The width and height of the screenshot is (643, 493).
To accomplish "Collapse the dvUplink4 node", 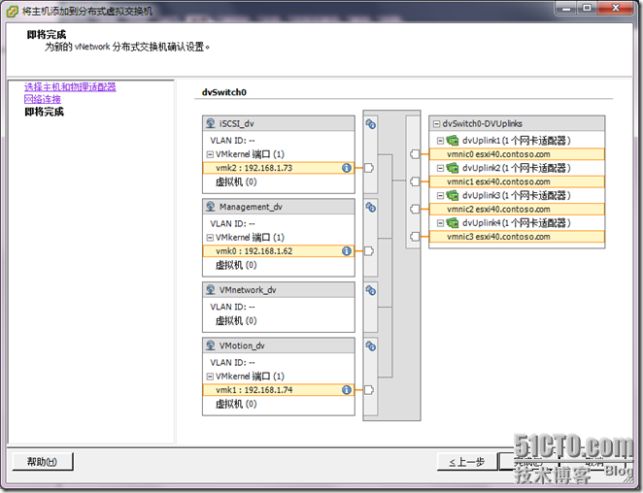I will pyautogui.click(x=440, y=223).
